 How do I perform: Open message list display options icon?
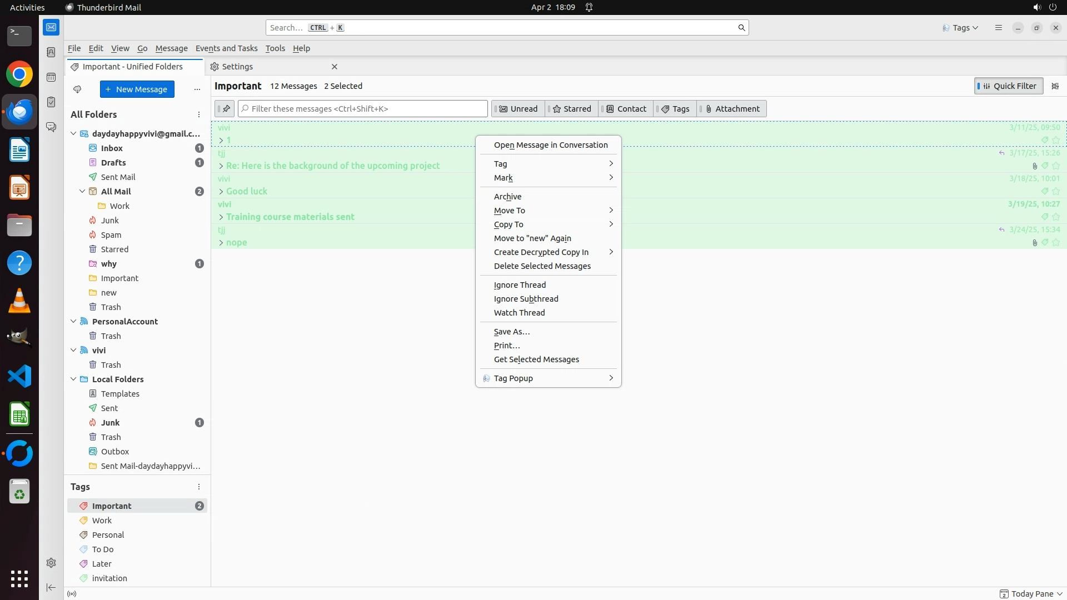click(1055, 86)
